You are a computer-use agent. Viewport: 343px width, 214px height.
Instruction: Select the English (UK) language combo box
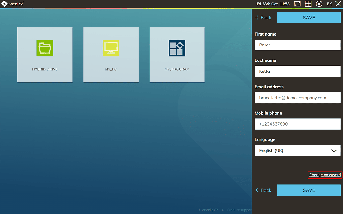point(292,151)
